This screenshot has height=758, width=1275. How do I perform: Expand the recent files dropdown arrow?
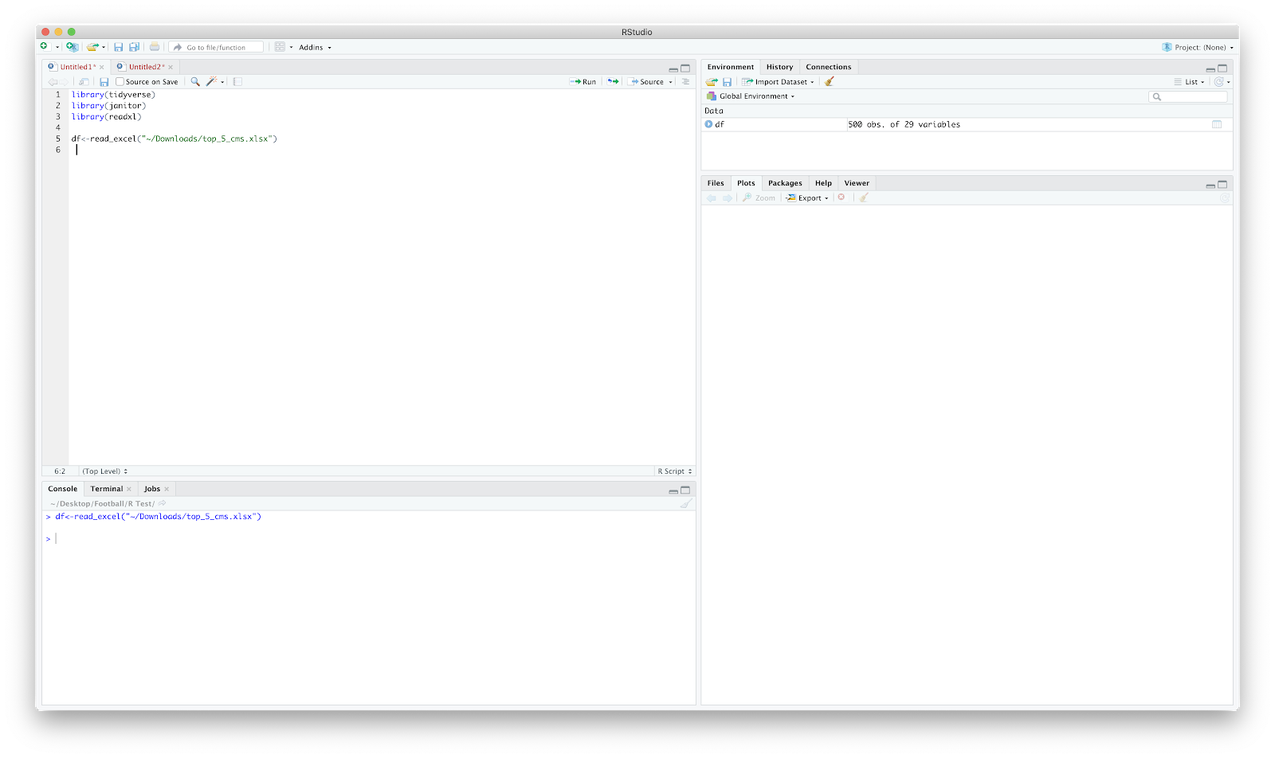coord(104,48)
